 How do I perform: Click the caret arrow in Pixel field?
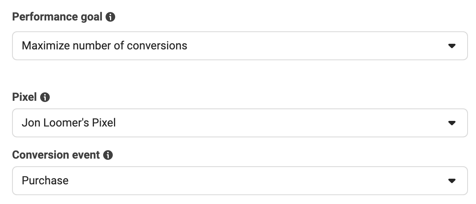(x=452, y=123)
